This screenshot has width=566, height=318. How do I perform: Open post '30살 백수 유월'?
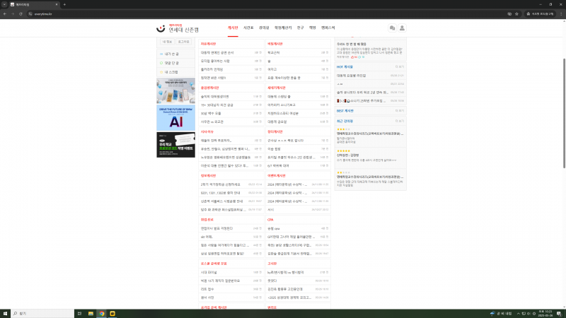(x=231, y=114)
